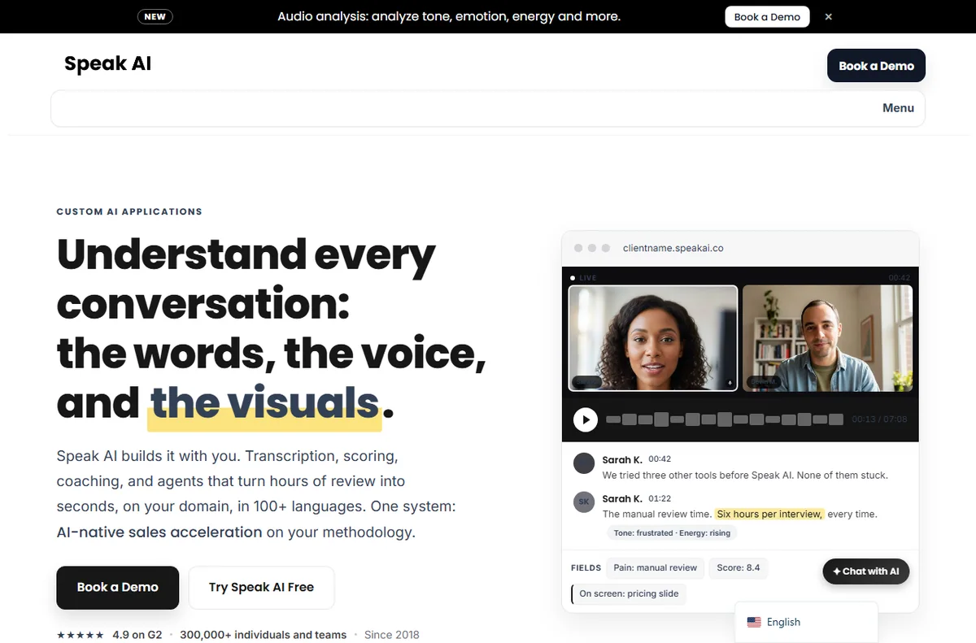The image size is (976, 643).
Task: Click the 00:13 / 07:08 time display
Action: (880, 419)
